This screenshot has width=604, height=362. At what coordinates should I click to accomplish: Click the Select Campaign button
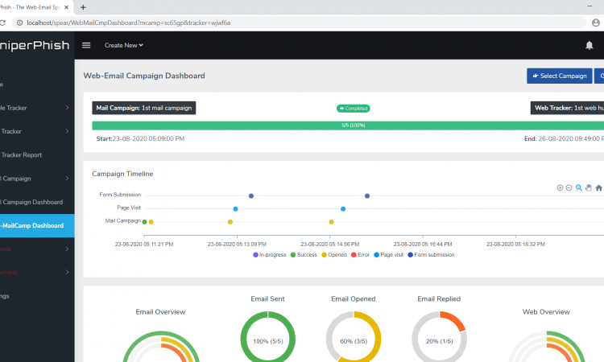point(560,76)
